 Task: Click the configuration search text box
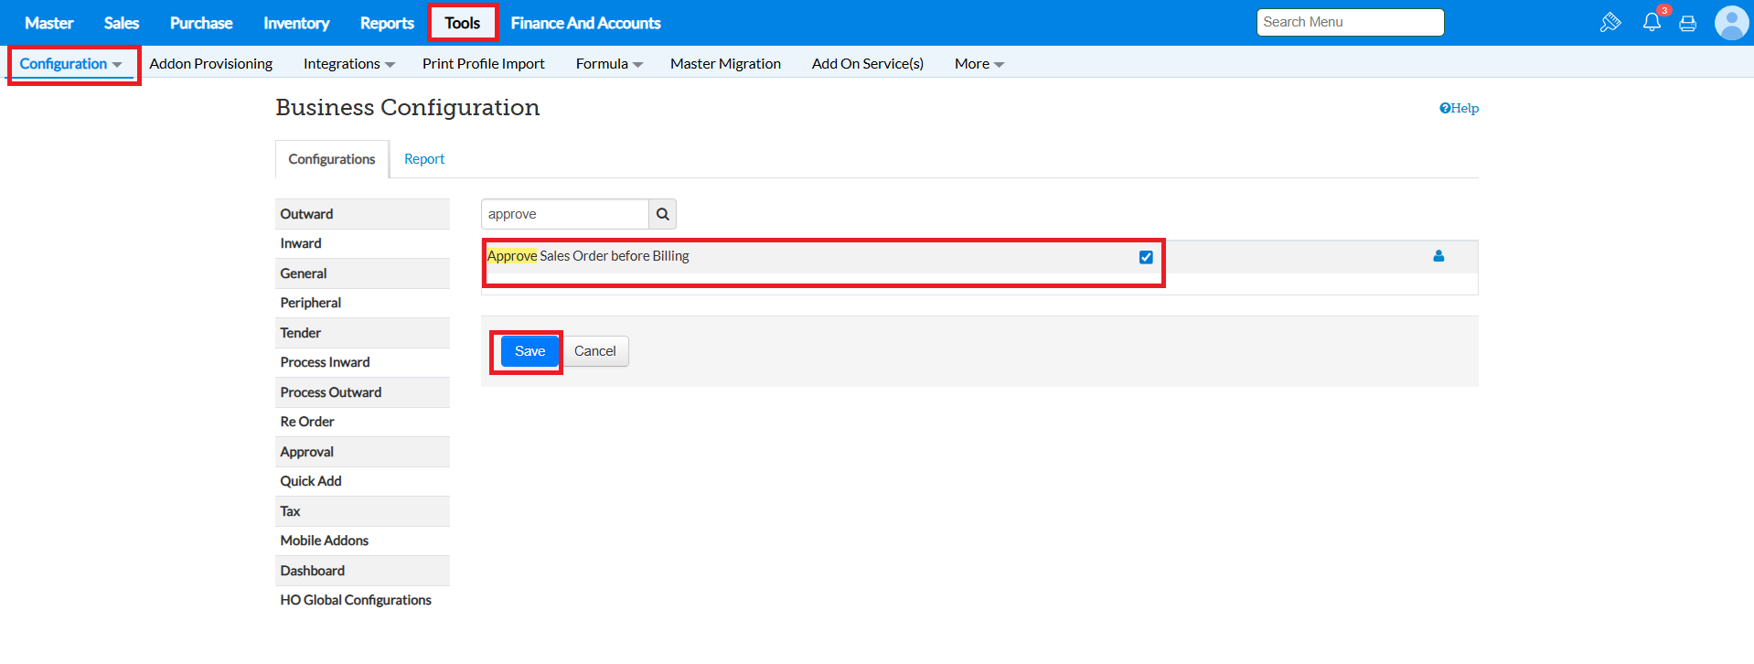coord(564,214)
